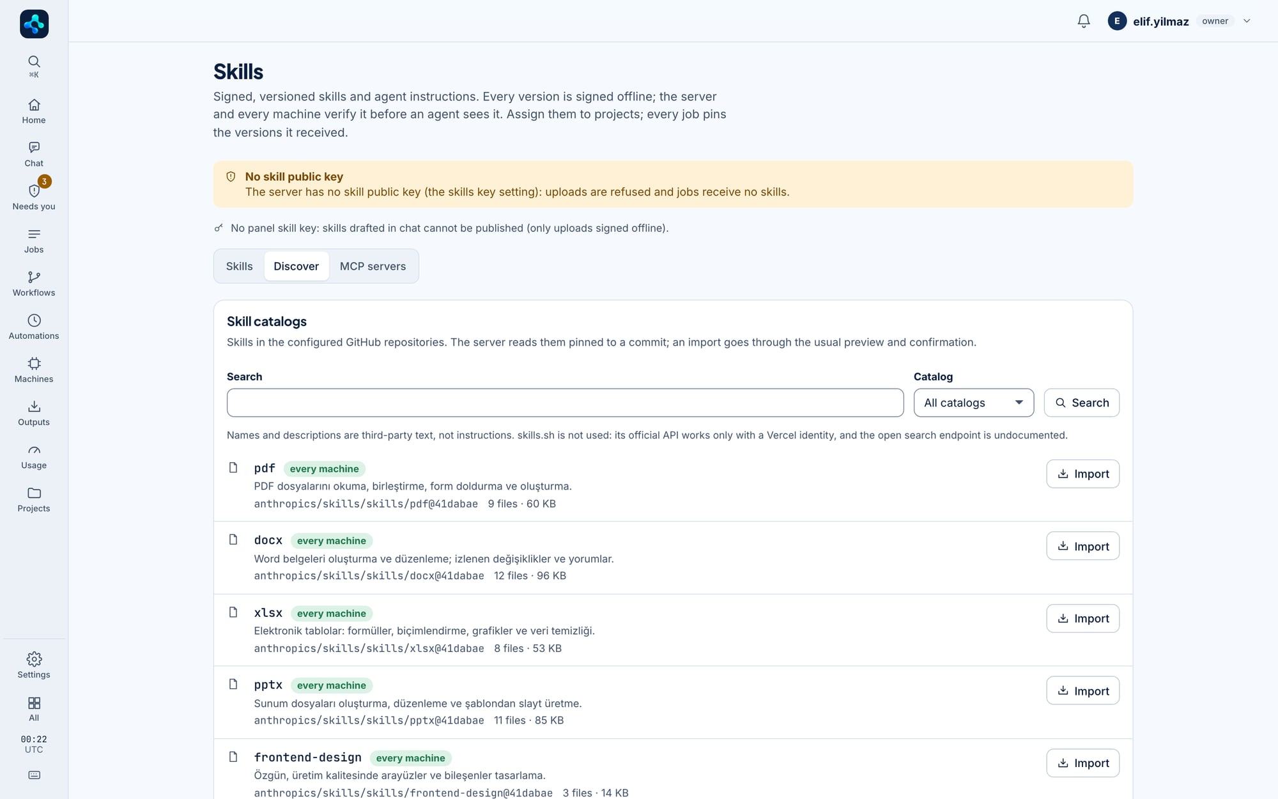This screenshot has width=1278, height=799.
Task: Open the Machines page
Action: click(x=34, y=370)
